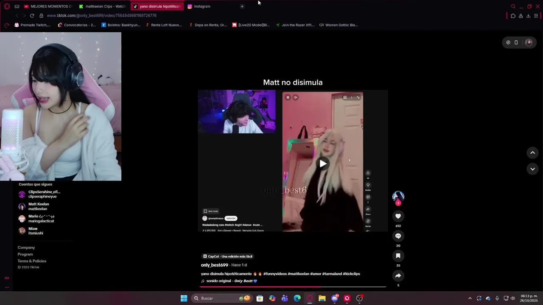Open ClipsSerahine_ofi followed account
The width and height of the screenshot is (543, 305).
39,194
